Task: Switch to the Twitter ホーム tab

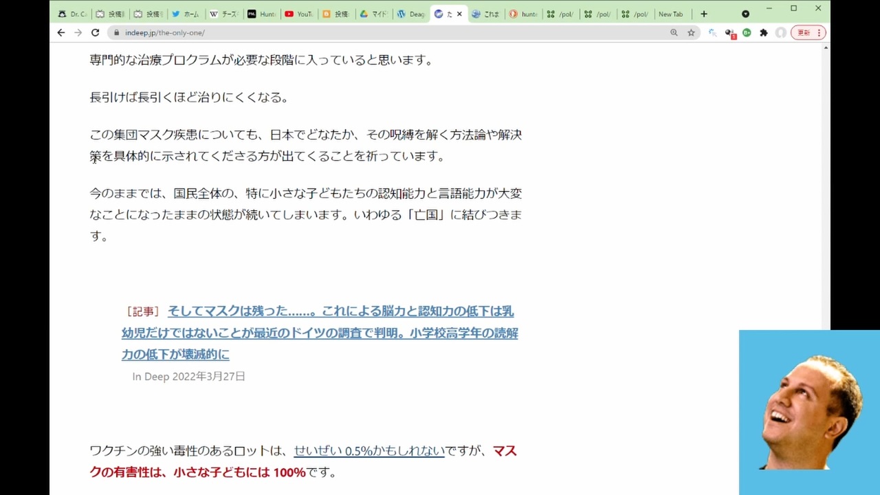Action: 185,14
